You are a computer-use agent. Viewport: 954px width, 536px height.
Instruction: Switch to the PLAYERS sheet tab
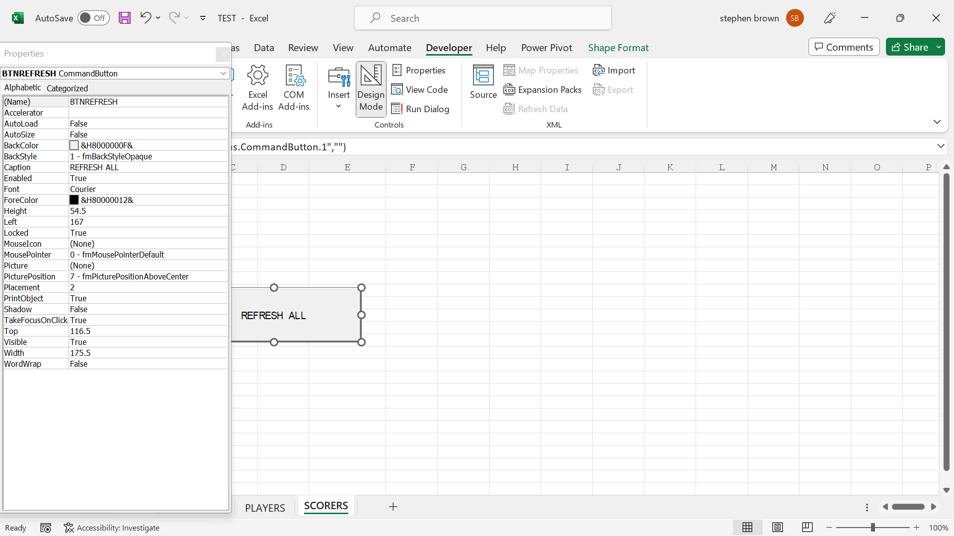pos(265,508)
